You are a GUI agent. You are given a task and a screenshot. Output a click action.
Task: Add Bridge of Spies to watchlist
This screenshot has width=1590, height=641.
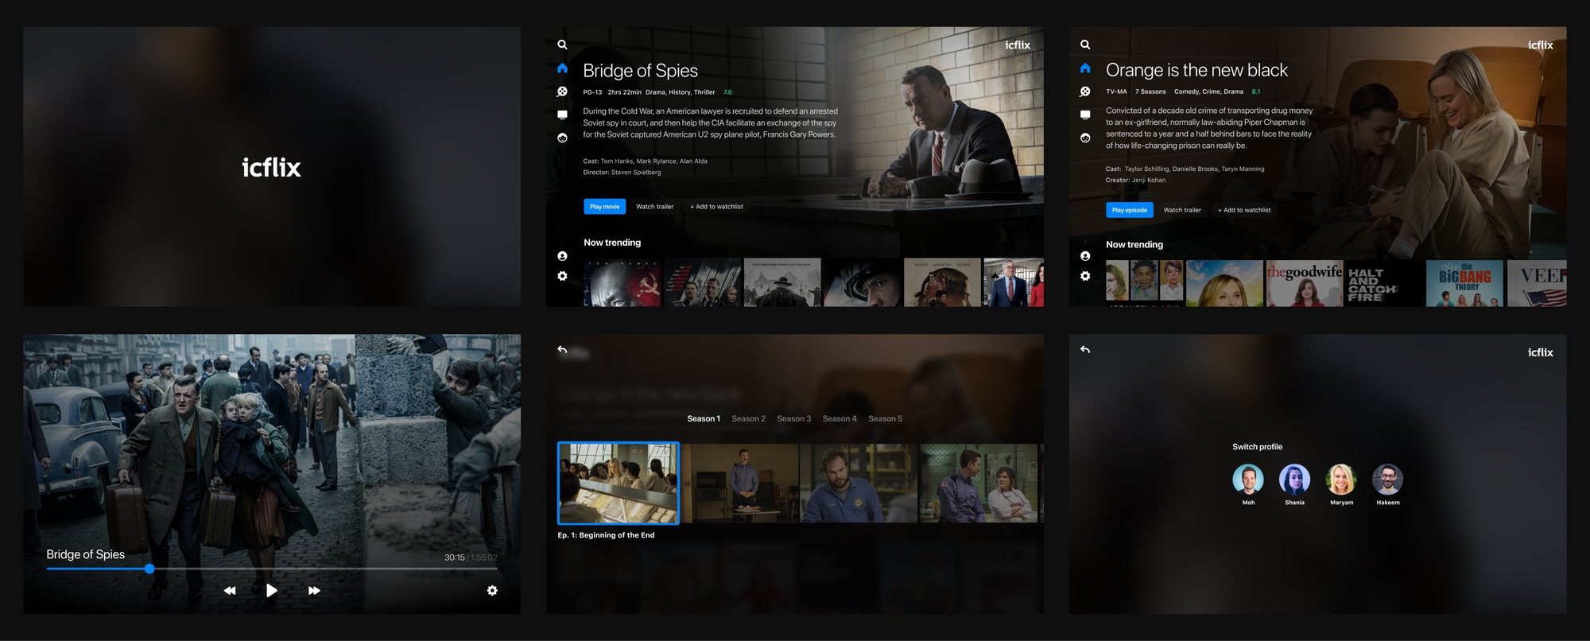click(716, 207)
